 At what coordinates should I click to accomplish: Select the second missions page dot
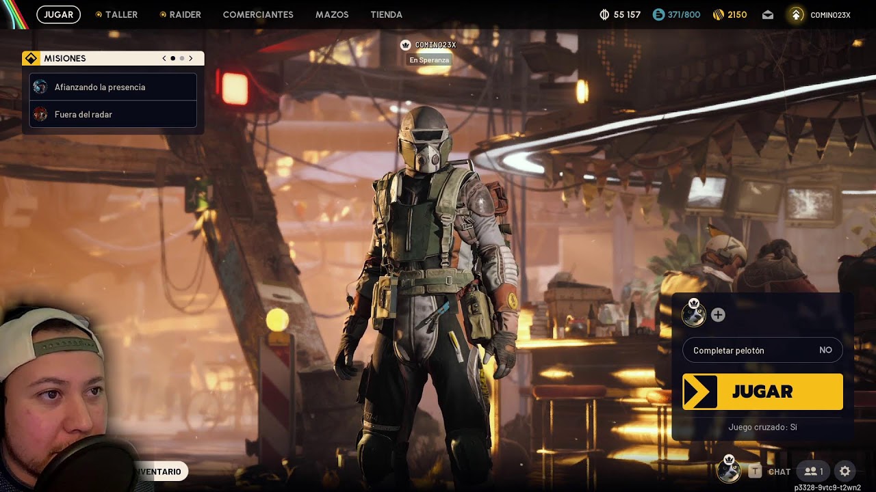[182, 59]
